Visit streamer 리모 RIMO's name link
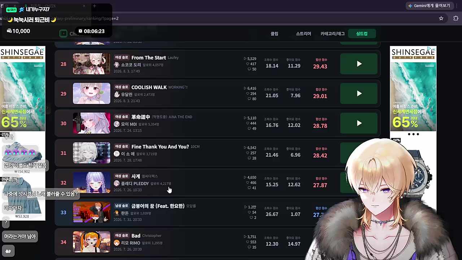The height and width of the screenshot is (260, 462). pos(131,243)
